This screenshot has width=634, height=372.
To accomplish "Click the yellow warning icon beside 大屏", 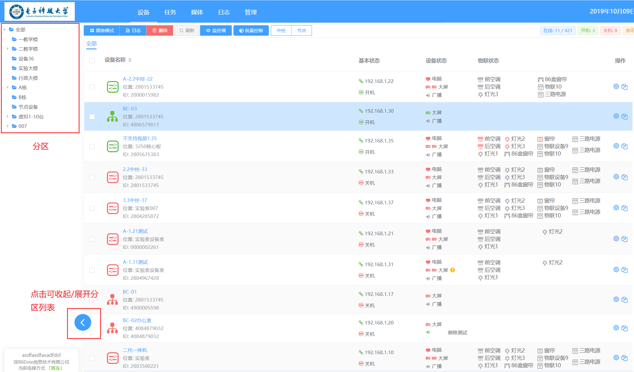I will click(x=453, y=270).
